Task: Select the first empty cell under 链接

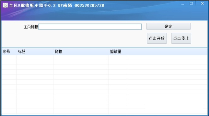Action: tap(81, 57)
